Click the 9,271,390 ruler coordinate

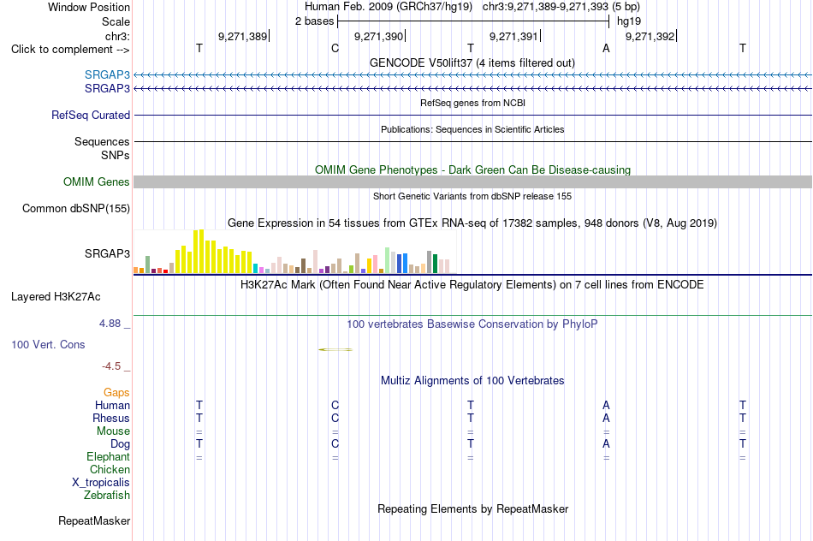[x=378, y=36]
